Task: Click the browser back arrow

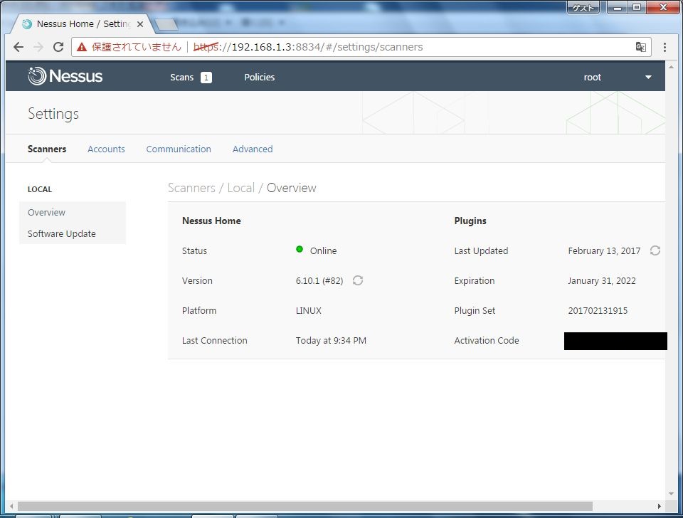Action: 18,47
